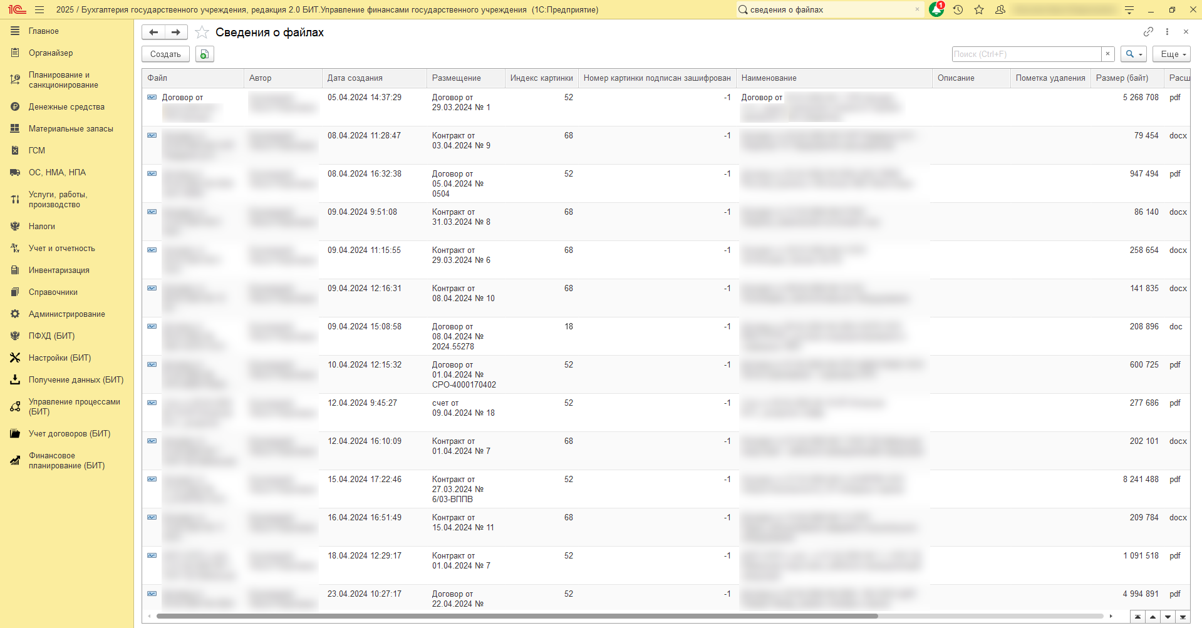Screen dimensions: 1202x628
Task: Add Сведения о файлах to favorites
Action: point(202,33)
